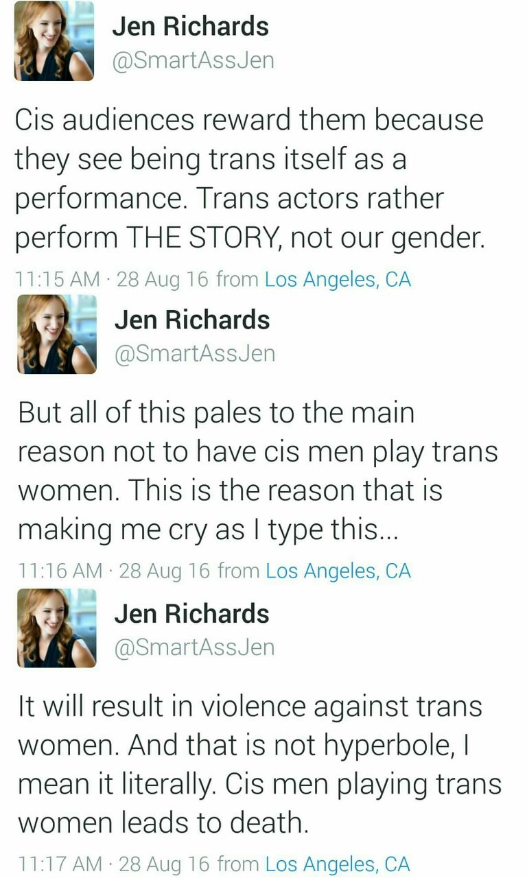
Task: Open Los Angeles, CA link on 11:15 tweet
Action: tap(338, 280)
